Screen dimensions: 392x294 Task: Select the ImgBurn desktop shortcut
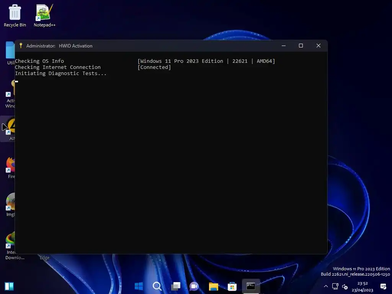pyautogui.click(x=10, y=205)
